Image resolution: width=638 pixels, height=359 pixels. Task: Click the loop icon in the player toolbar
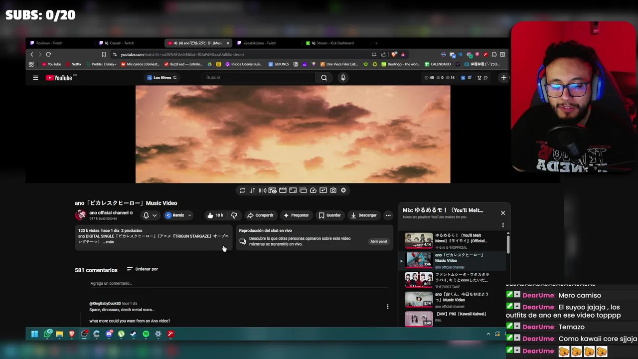coord(242,190)
